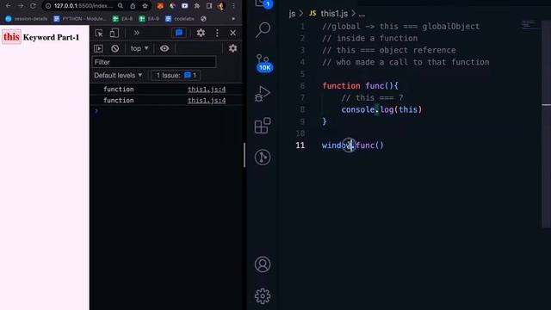Open the 1 Issue button
The image size is (551, 310).
176,75
